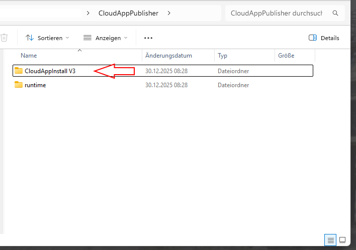Sort by the Typ column header
356x250 pixels.
223,56
